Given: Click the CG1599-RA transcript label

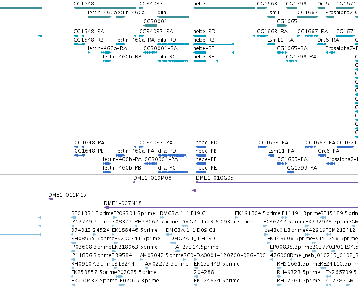Looking at the screenshot, I should pyautogui.click(x=301, y=57).
